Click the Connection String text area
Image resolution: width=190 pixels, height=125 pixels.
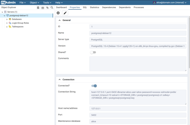[x=138, y=97]
